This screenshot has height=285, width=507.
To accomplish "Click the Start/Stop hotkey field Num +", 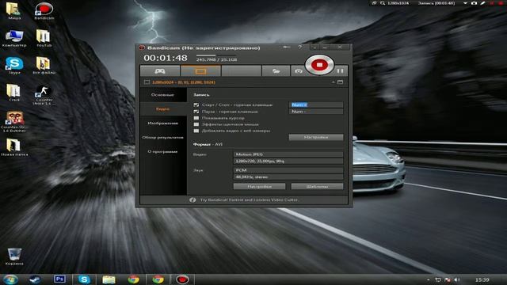I will click(316, 104).
